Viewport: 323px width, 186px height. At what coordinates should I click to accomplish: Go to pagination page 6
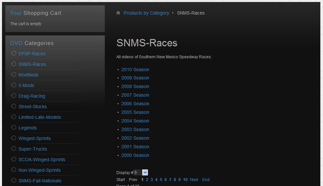(x=165, y=180)
